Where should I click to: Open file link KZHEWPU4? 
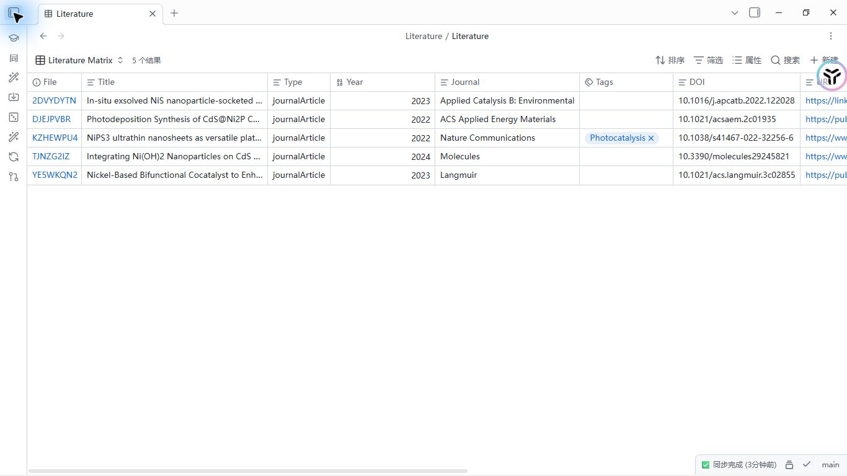pos(55,138)
